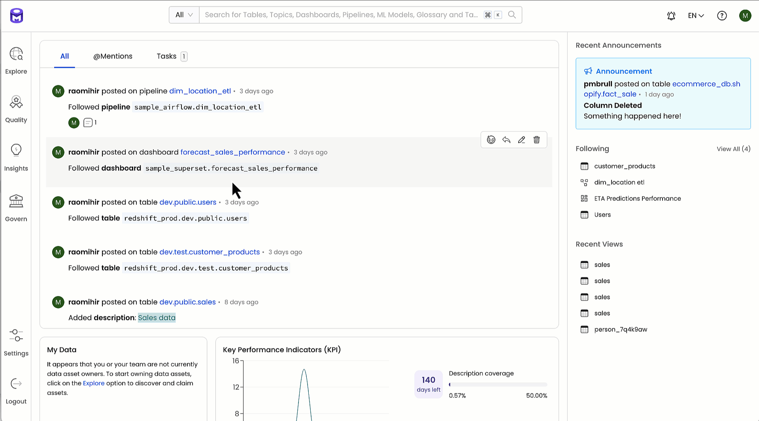Delete the post using trash icon
The width and height of the screenshot is (759, 421).
tap(536, 140)
